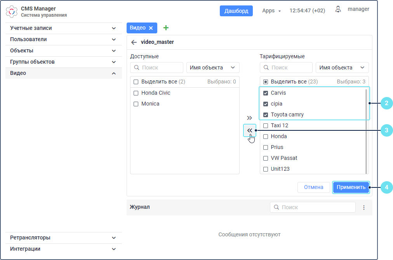Open the three-dot menu in Журнал panel
Image resolution: width=393 pixels, height=260 pixels.
click(x=364, y=208)
